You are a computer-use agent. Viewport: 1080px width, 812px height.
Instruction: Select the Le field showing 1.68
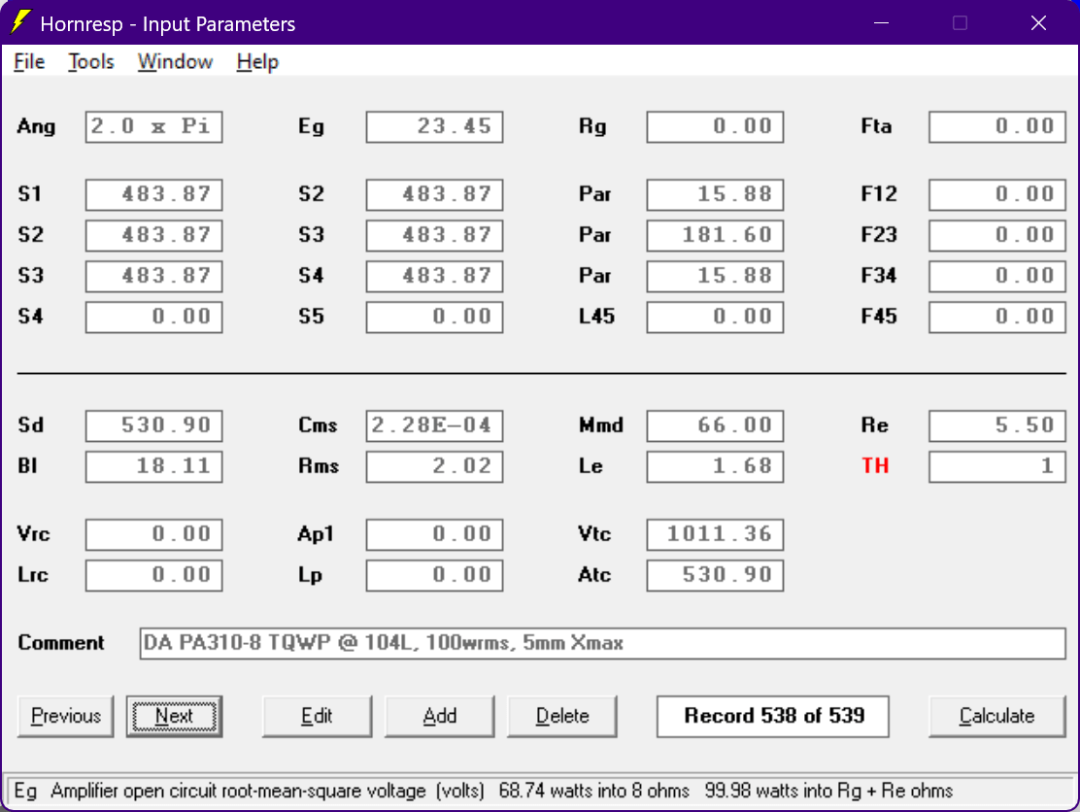click(x=715, y=466)
